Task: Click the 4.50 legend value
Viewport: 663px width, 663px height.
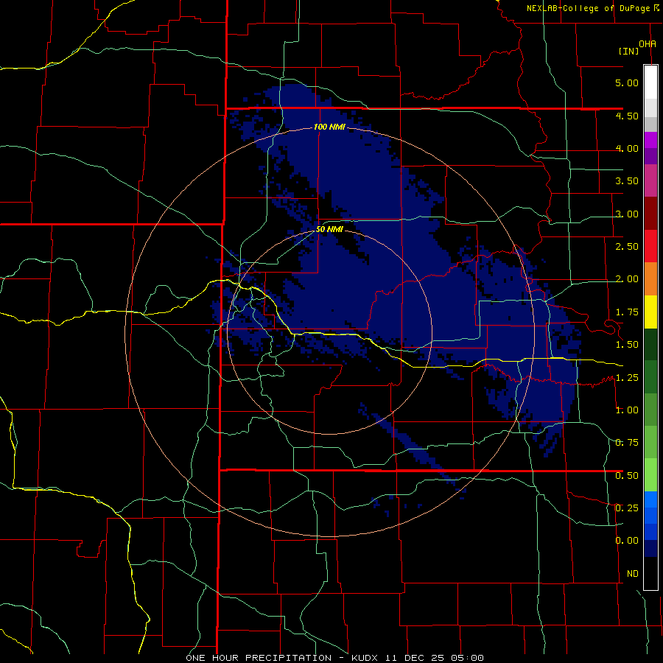Action: tap(627, 116)
